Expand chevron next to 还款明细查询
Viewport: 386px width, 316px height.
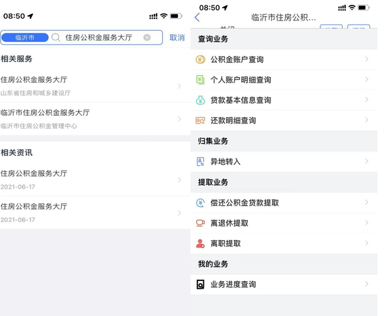click(x=367, y=120)
